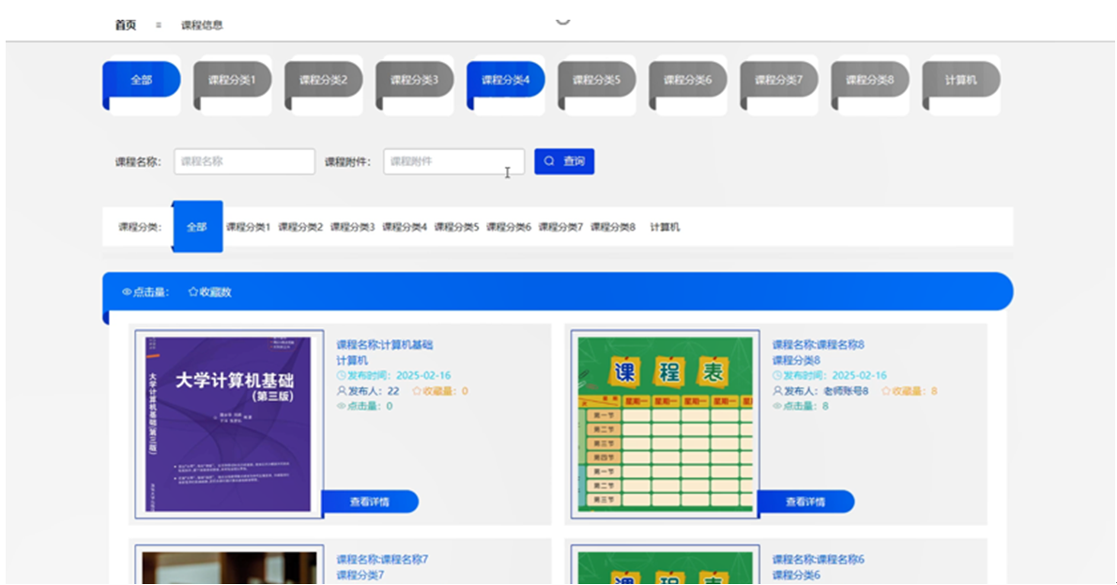Click the 课程名称:课程名称8 title
The width and height of the screenshot is (1117, 585).
pos(818,344)
